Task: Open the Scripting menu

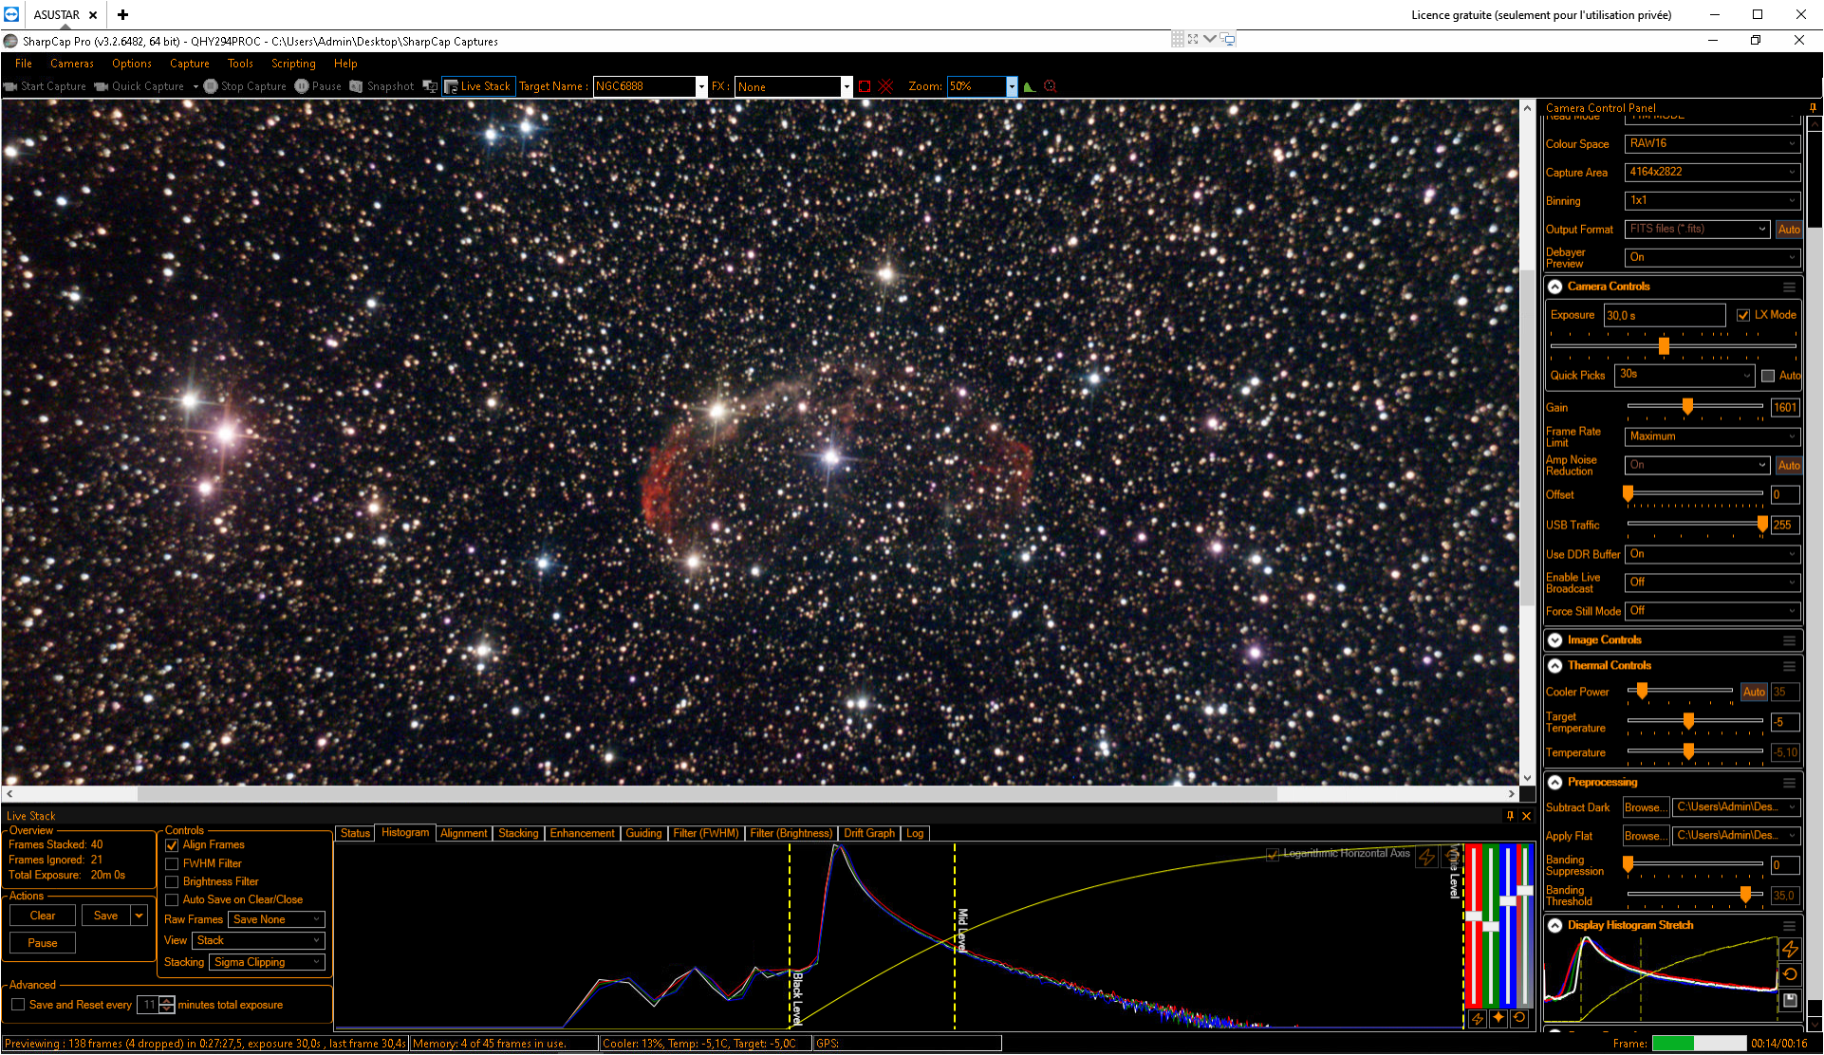Action: pyautogui.click(x=293, y=64)
